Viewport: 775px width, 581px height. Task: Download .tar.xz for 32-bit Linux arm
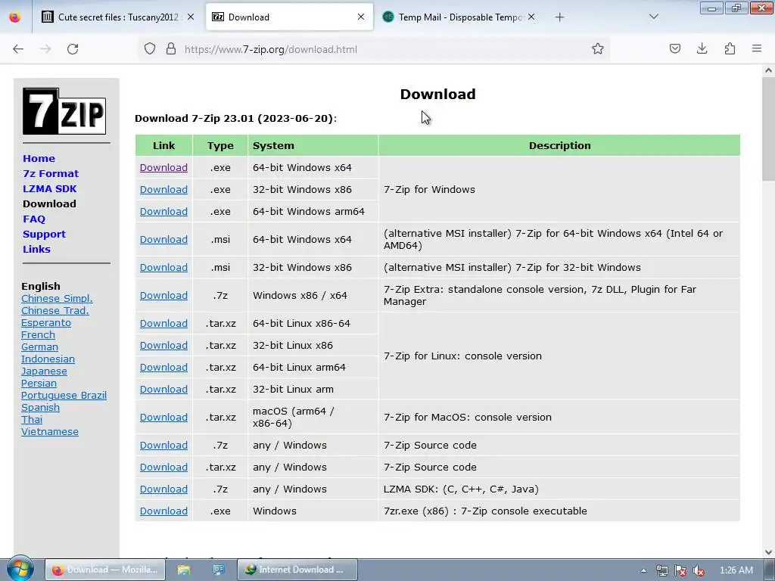coord(163,390)
